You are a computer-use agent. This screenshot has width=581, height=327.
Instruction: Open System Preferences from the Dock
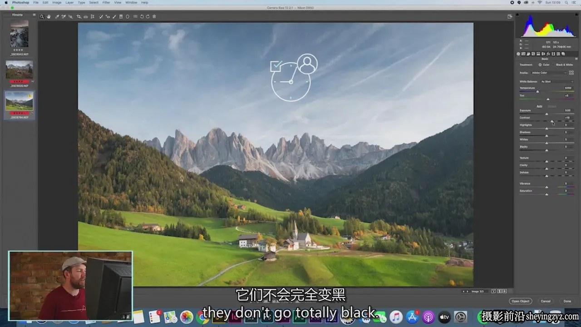coord(460,317)
